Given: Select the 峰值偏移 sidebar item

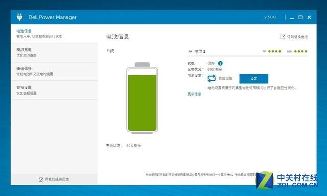Looking at the screenshot, I should pos(54,71).
